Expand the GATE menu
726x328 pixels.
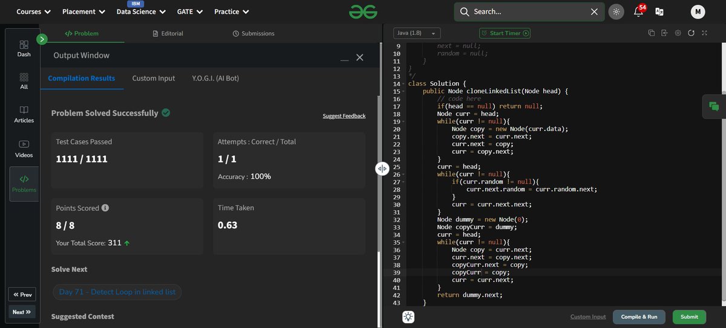[189, 11]
